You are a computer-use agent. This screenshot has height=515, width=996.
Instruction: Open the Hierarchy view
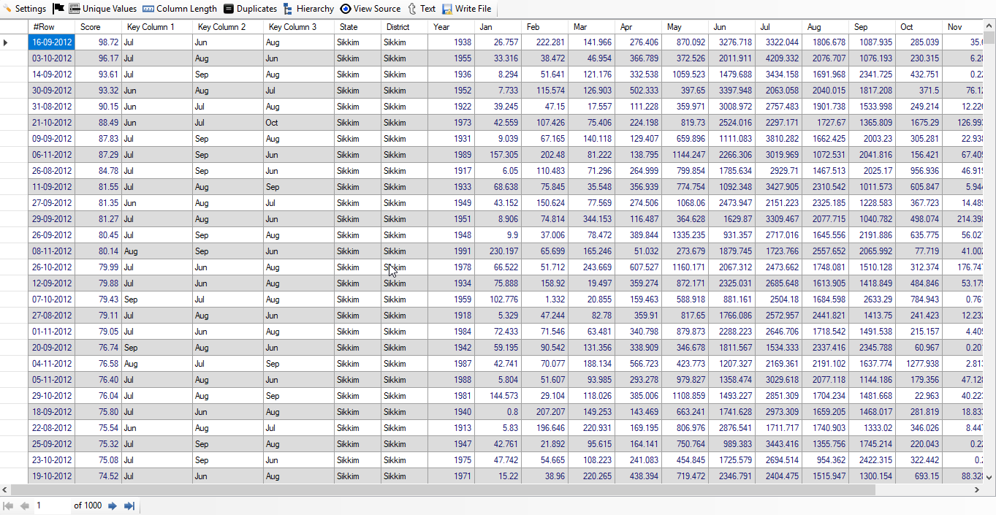pyautogui.click(x=308, y=9)
